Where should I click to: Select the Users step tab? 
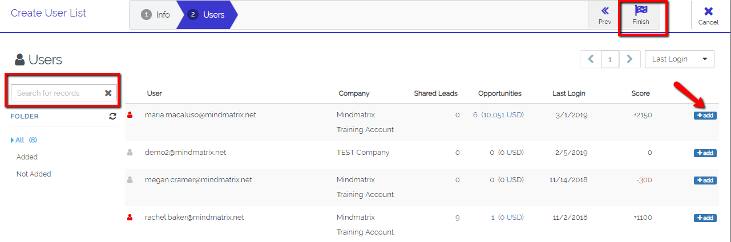(x=206, y=15)
